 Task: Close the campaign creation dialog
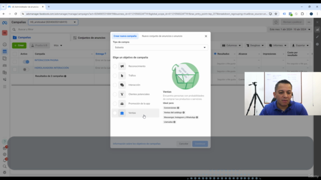pyautogui.click(x=206, y=36)
